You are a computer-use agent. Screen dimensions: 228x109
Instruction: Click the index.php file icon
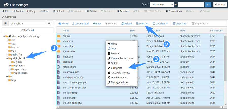[x=58, y=57]
